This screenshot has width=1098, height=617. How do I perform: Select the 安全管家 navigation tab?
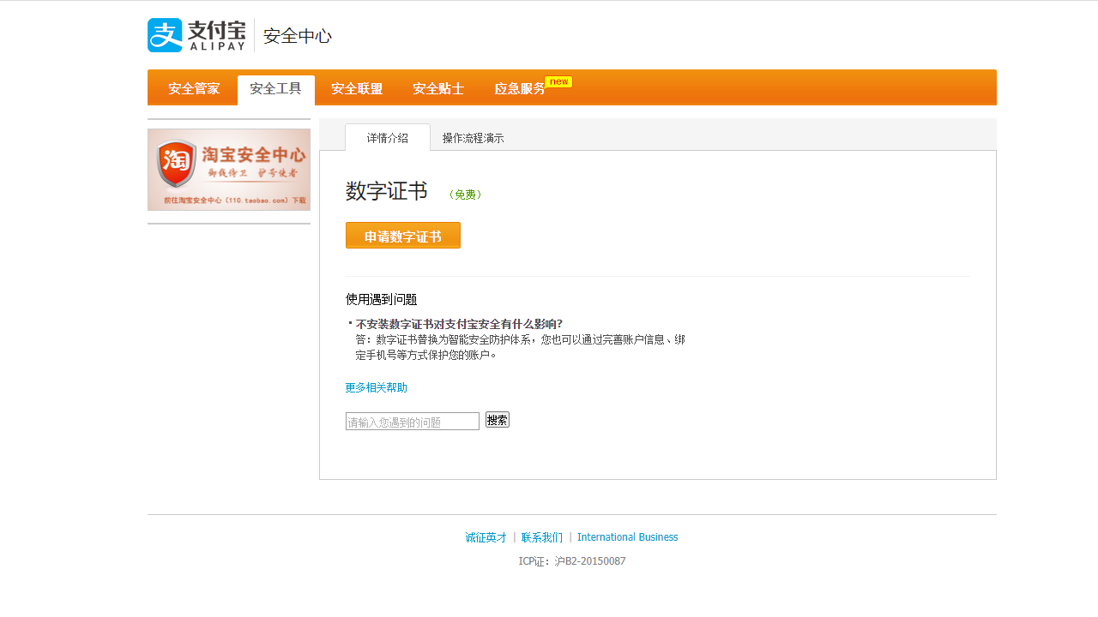pyautogui.click(x=192, y=87)
